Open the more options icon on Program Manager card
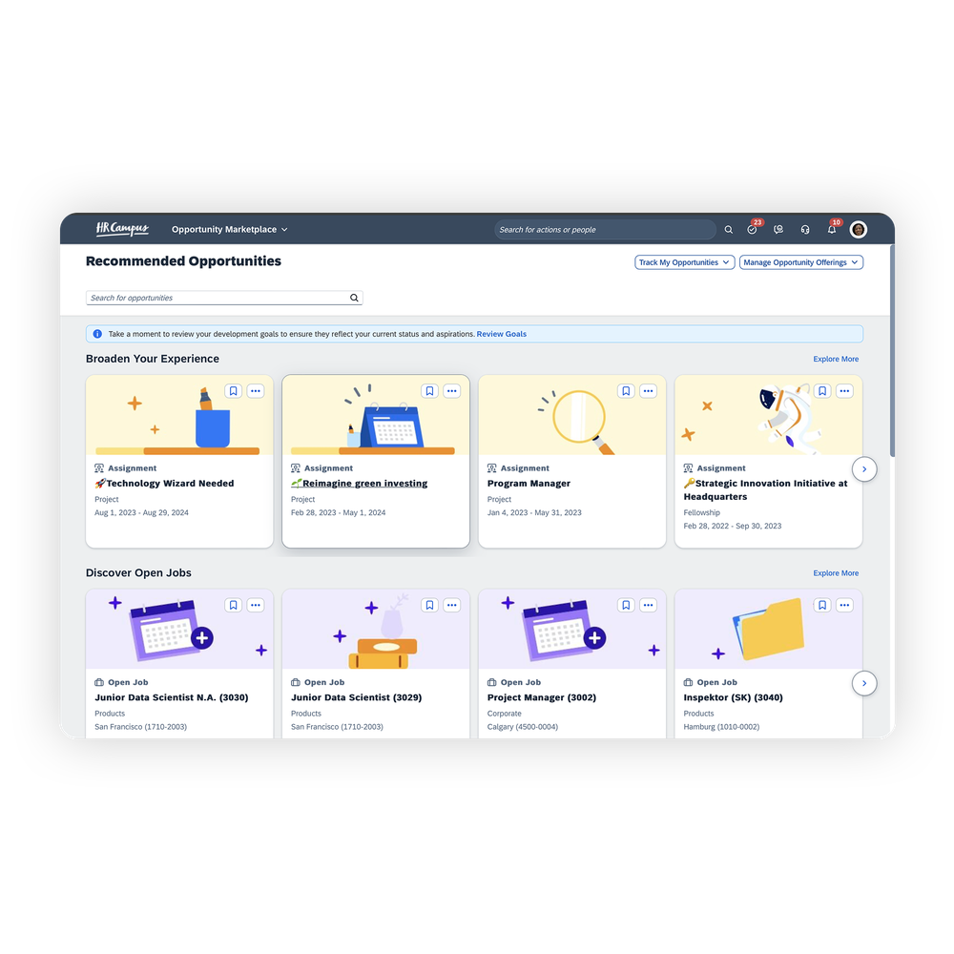 [x=648, y=390]
